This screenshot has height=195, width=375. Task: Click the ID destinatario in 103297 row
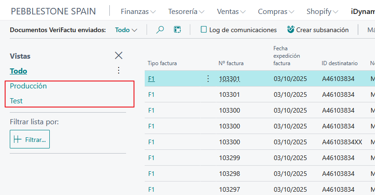click(338, 189)
